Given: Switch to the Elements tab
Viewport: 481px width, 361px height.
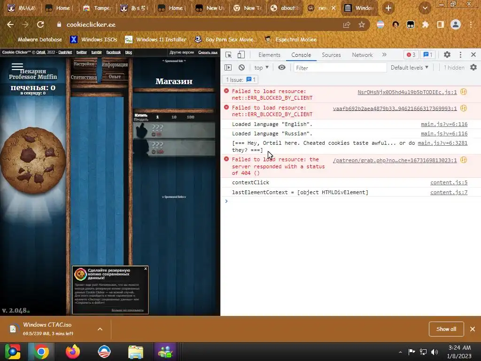Looking at the screenshot, I should click(x=269, y=55).
